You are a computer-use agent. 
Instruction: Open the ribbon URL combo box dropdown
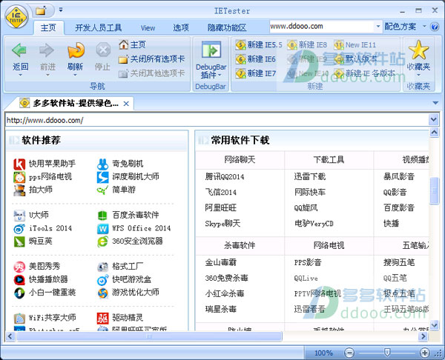[x=378, y=27]
